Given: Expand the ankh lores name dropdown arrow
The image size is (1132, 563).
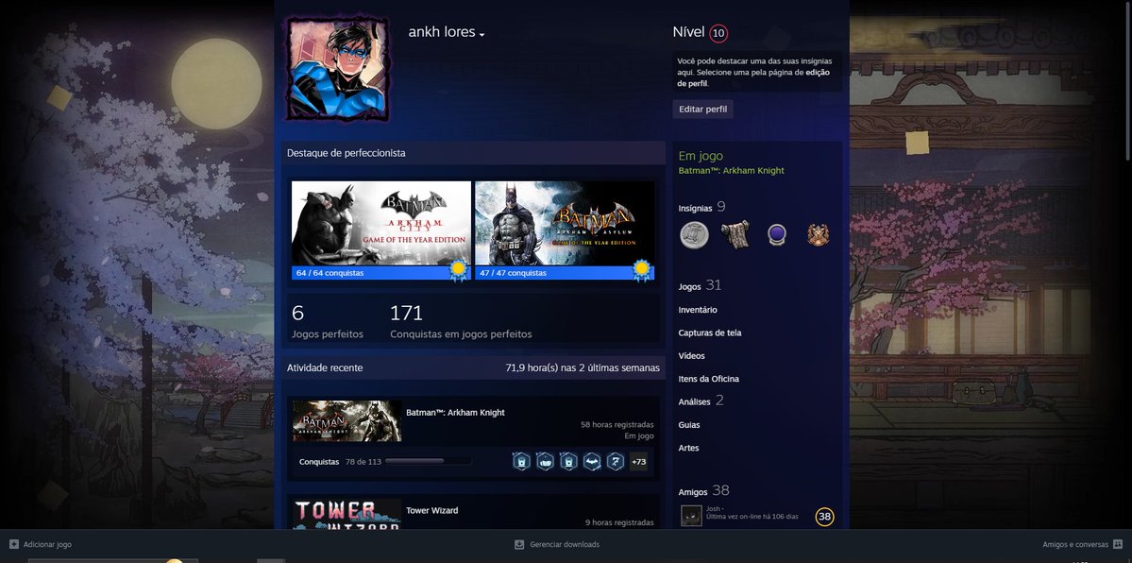Looking at the screenshot, I should click(x=482, y=35).
